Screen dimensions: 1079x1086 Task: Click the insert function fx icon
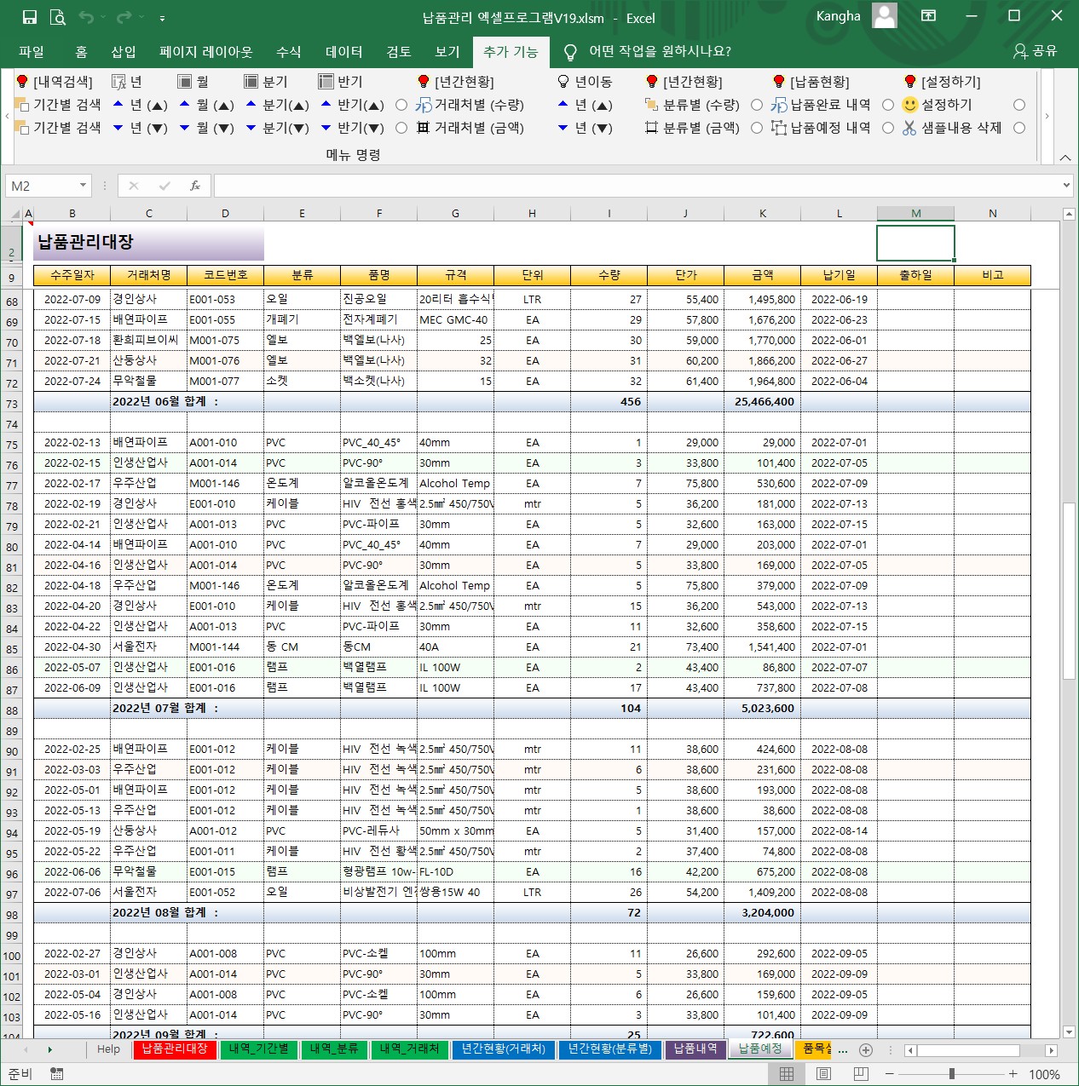(195, 186)
